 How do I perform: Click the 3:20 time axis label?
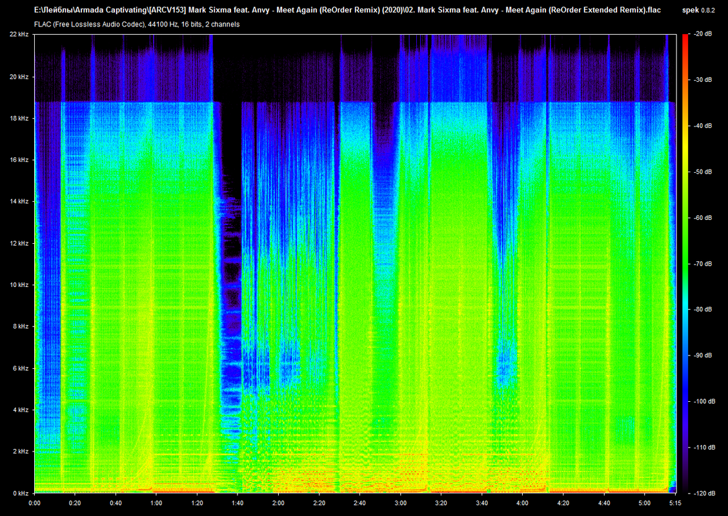coord(441,503)
